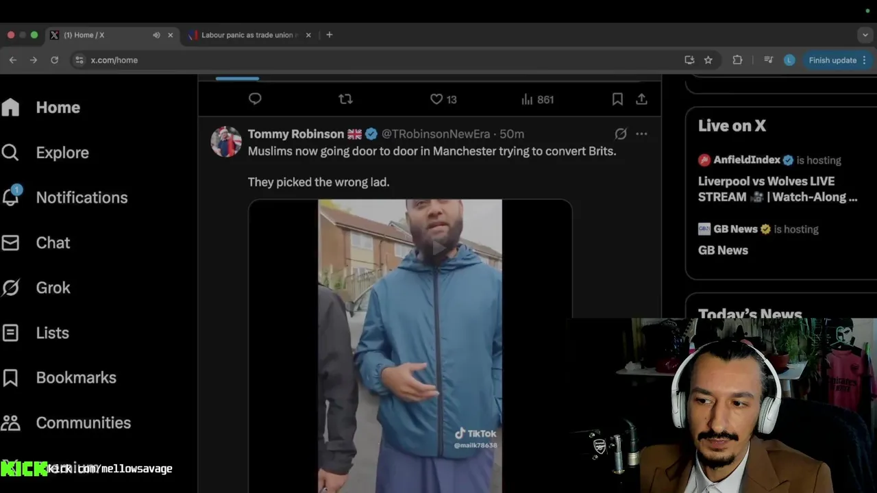Click the x.com/home address bar

(x=377, y=60)
